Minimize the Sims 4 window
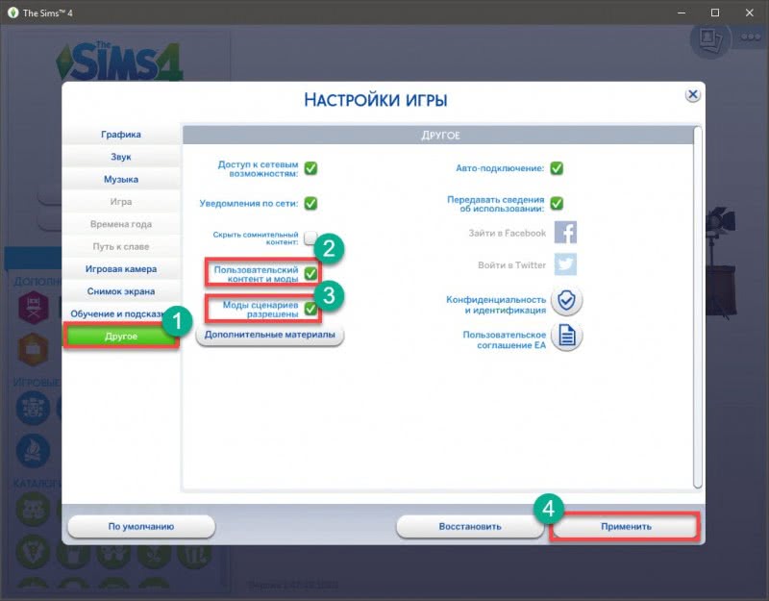Viewport: 769px width, 601px height. [x=682, y=13]
